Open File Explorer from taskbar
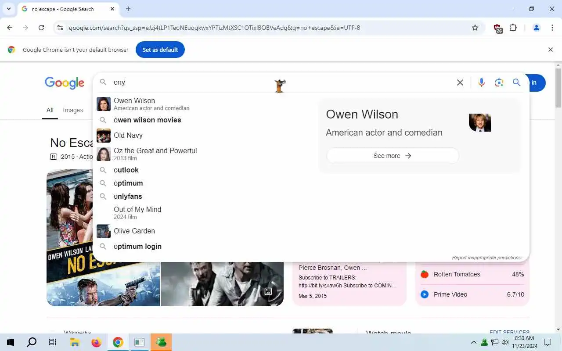562x351 pixels. (75, 342)
